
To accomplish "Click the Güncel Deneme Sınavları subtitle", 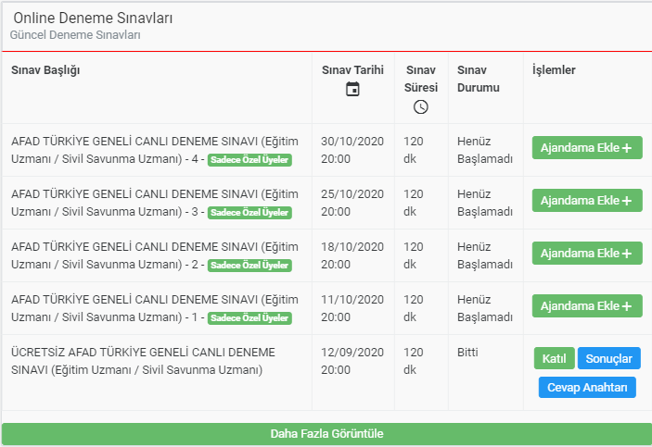I will coord(75,35).
